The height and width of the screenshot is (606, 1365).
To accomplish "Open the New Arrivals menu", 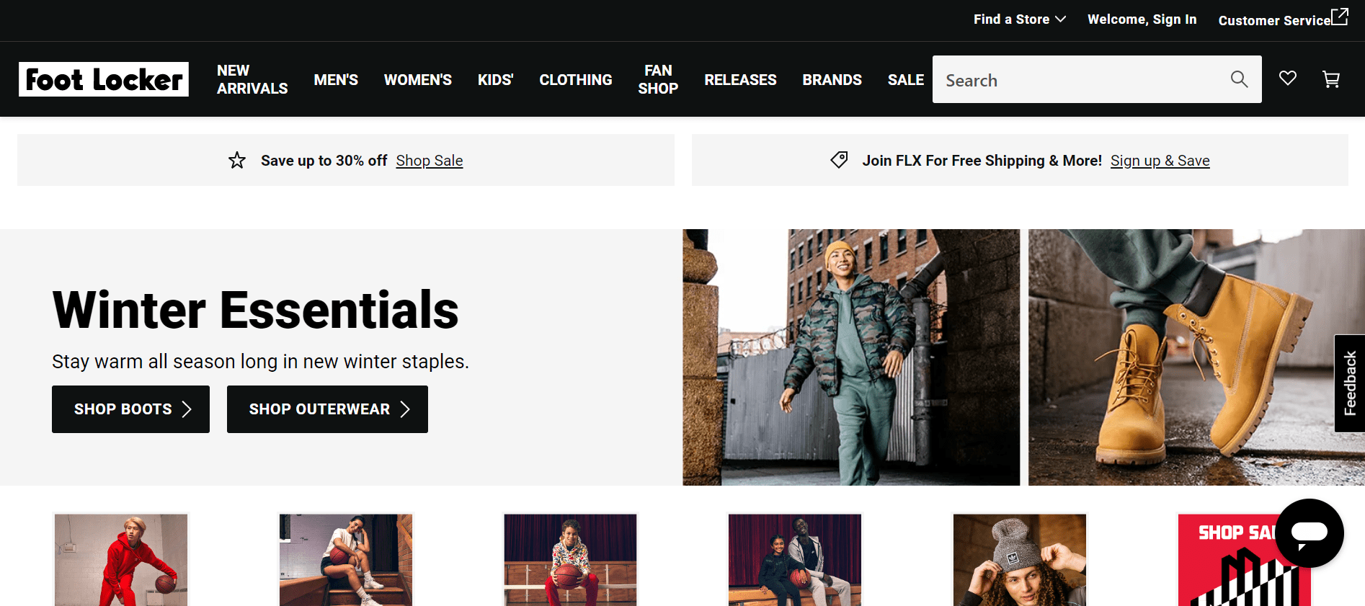I will 252,79.
